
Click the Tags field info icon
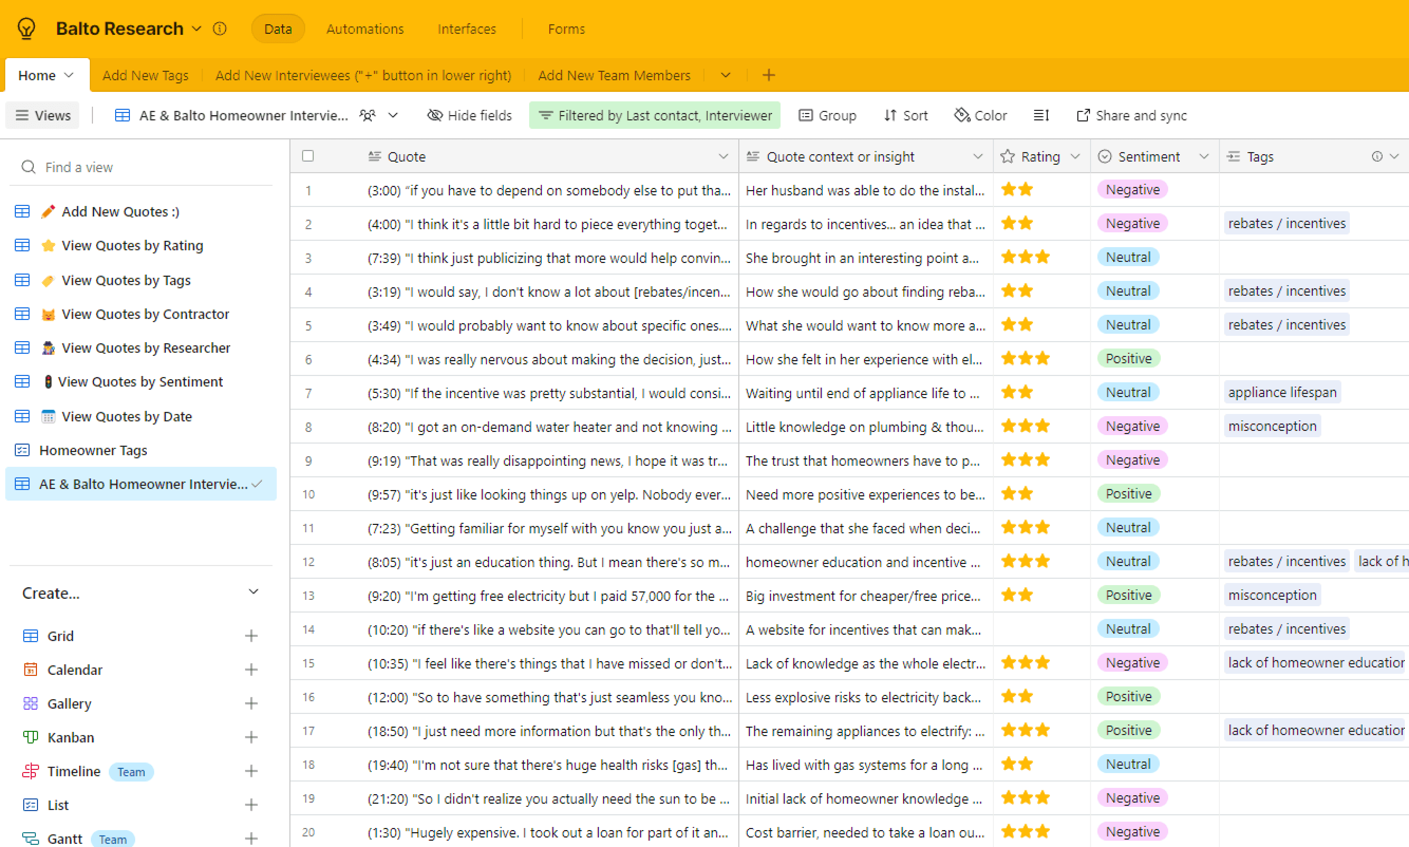1376,156
